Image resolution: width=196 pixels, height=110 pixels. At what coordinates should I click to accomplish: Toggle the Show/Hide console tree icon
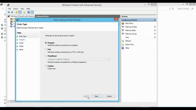pos(20,12)
